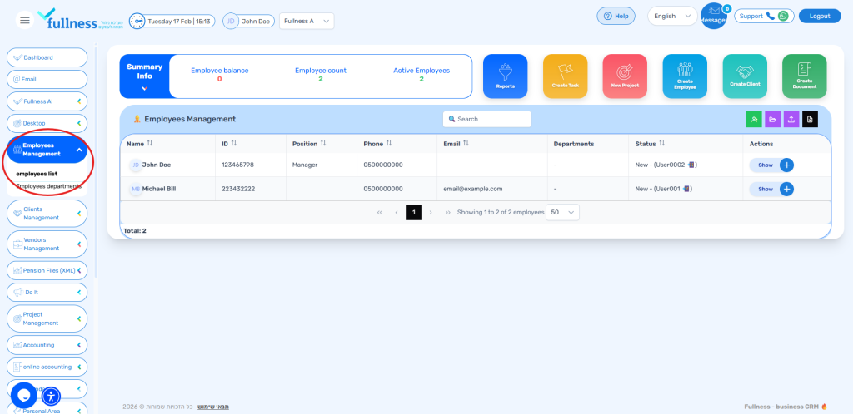Click the Logout button
The width and height of the screenshot is (853, 414).
coord(819,16)
